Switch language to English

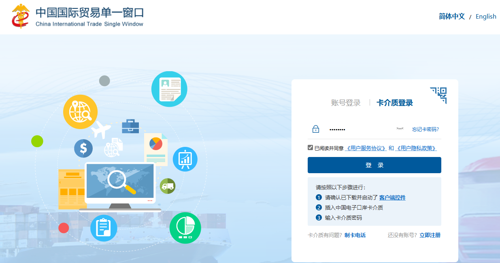(486, 16)
